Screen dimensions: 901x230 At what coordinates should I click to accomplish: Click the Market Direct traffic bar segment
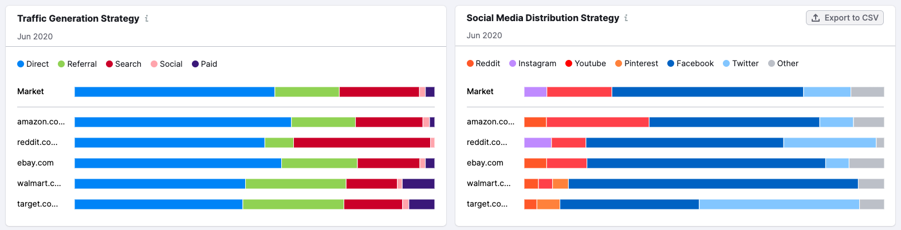point(175,92)
